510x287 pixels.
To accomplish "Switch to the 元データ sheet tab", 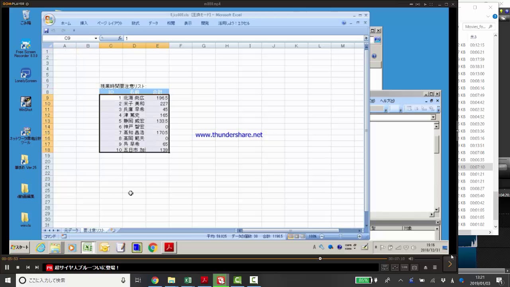I will click(71, 230).
